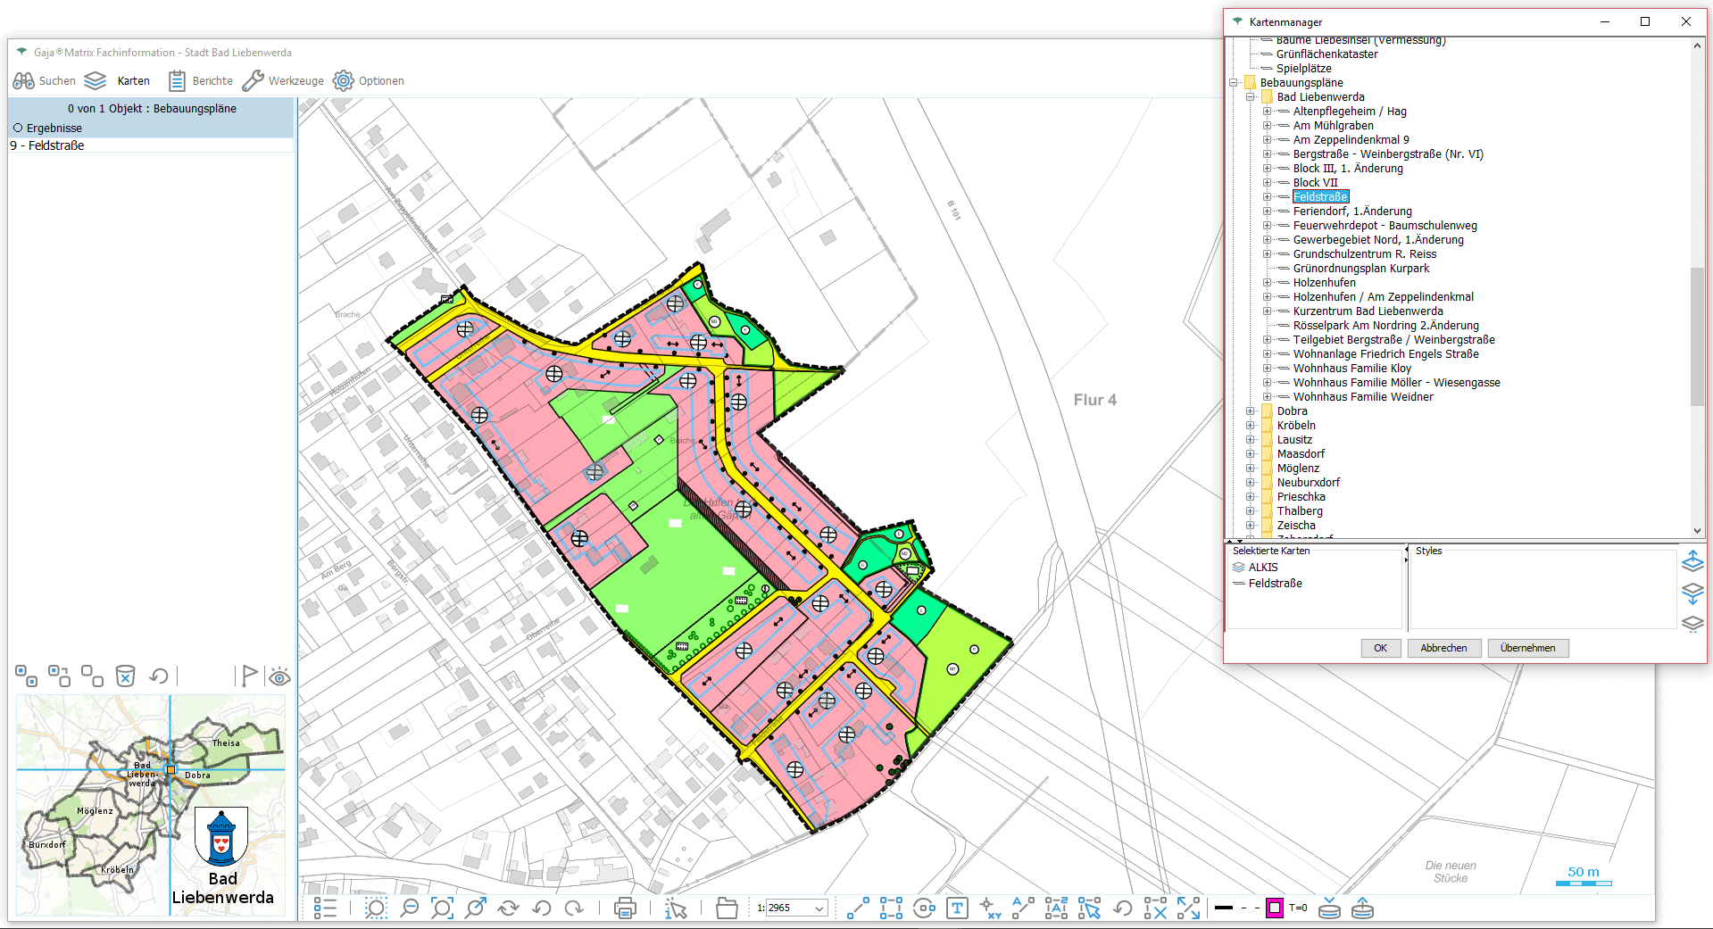Select the Ergebnisse radio option

pyautogui.click(x=18, y=128)
